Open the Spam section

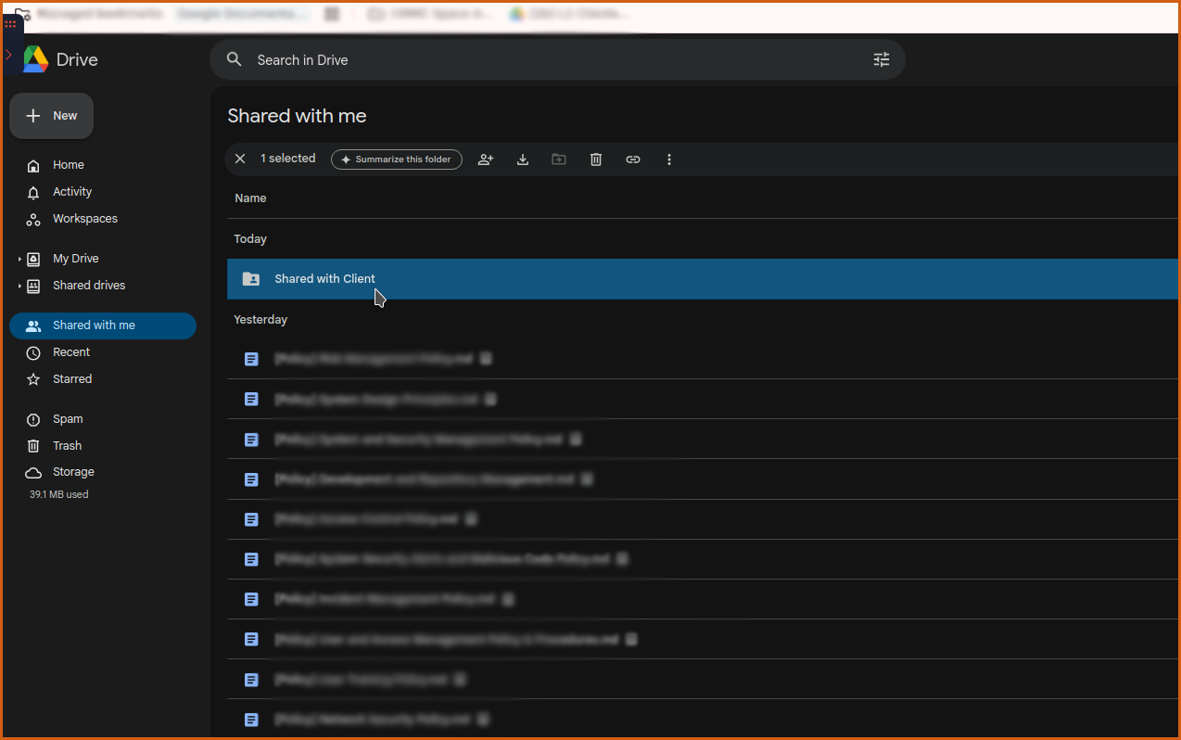point(67,419)
